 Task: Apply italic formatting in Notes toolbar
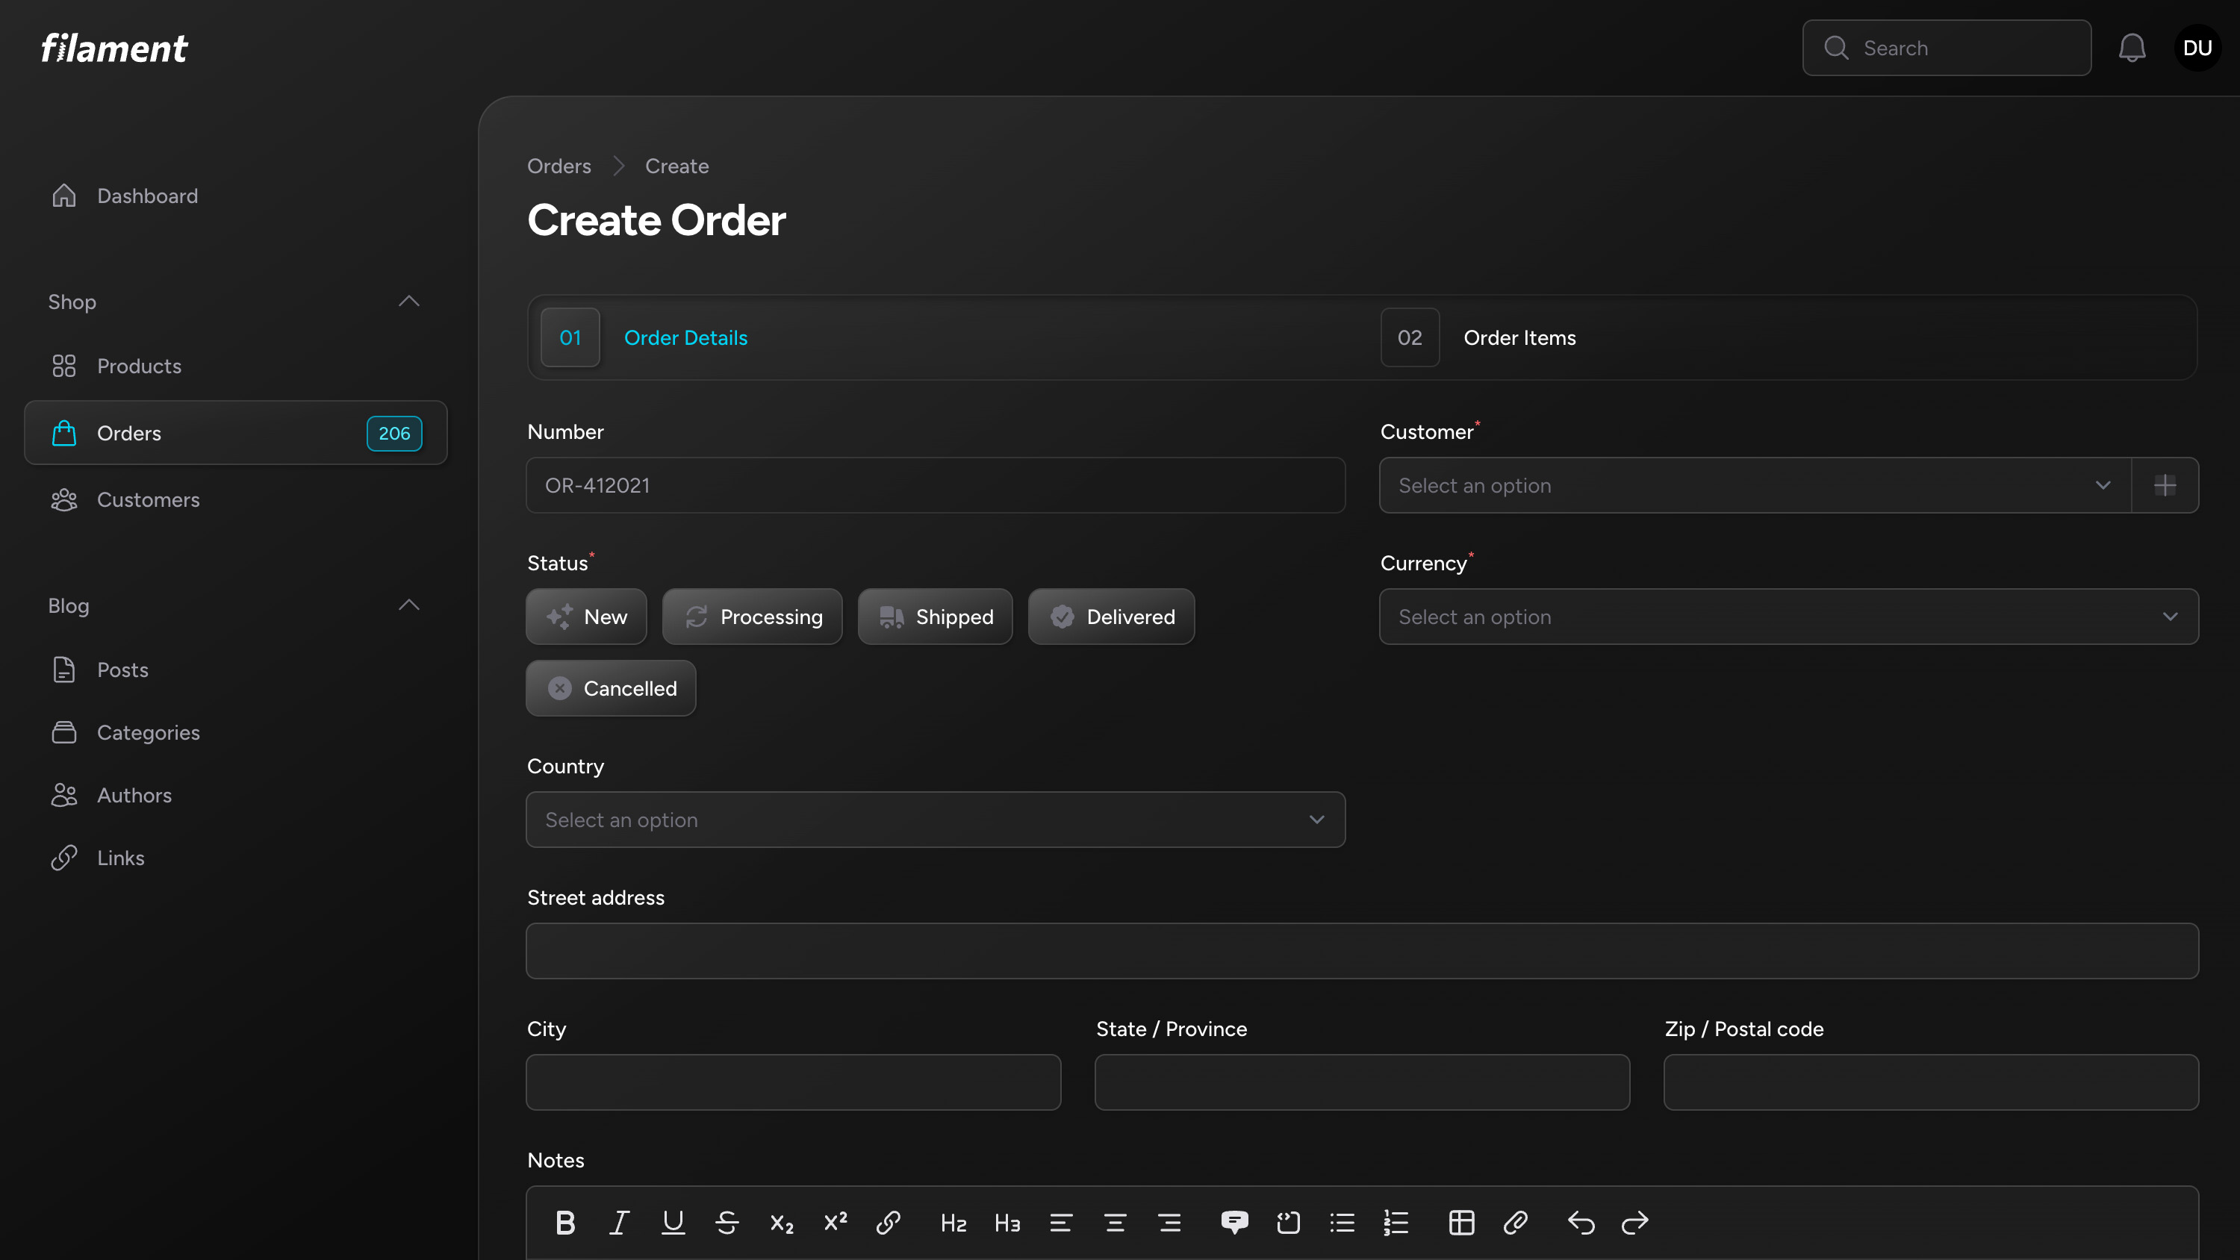point(619,1222)
